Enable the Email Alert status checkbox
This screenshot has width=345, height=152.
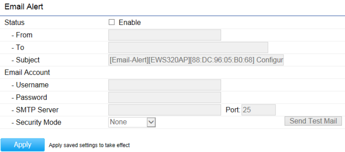(111, 22)
